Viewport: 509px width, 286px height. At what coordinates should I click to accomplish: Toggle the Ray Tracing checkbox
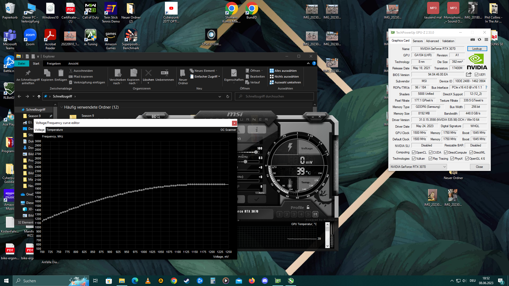pos(430,159)
